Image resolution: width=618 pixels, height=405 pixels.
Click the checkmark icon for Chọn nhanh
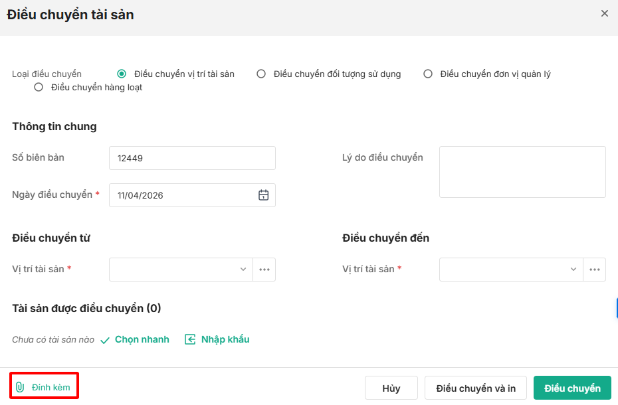click(104, 340)
